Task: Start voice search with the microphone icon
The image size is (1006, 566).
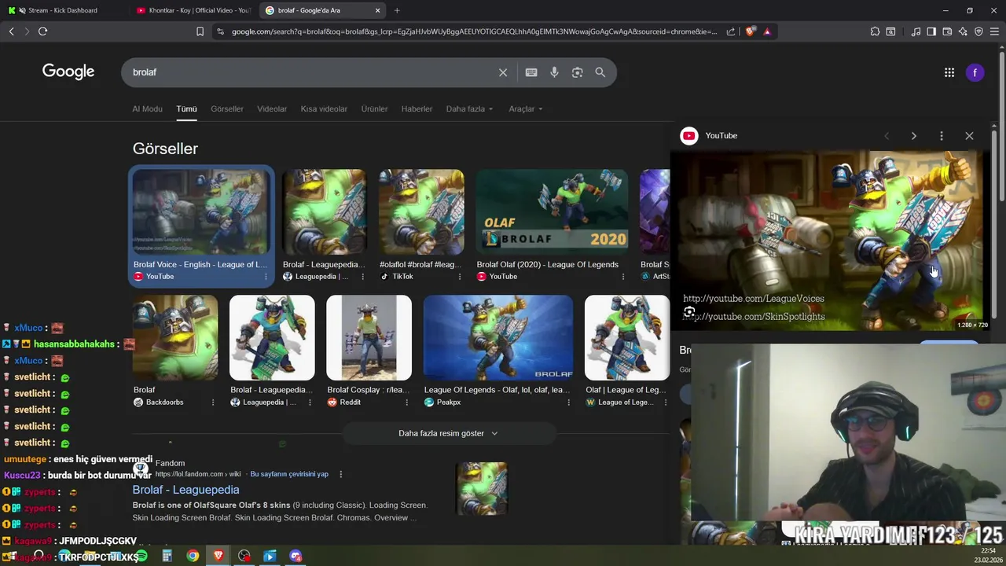Action: click(554, 72)
